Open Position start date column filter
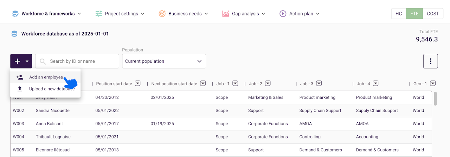The image size is (450, 157). click(138, 83)
